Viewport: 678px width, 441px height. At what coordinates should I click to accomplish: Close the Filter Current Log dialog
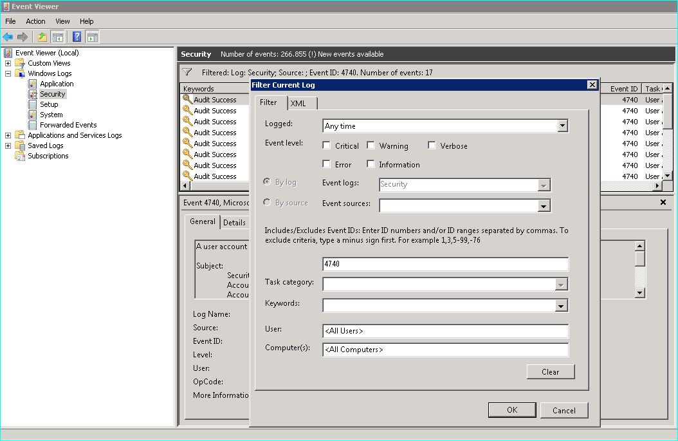tap(592, 85)
